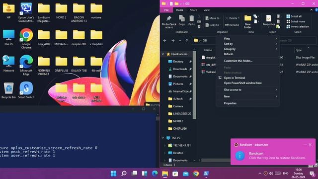Click Select none in the ribbon
Viewport: 318px width, 179px height.
[296, 21]
